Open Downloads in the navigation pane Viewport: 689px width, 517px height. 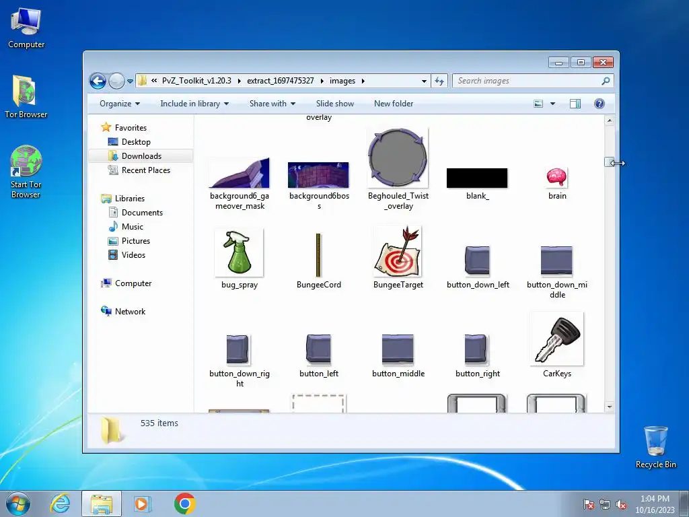[141, 156]
